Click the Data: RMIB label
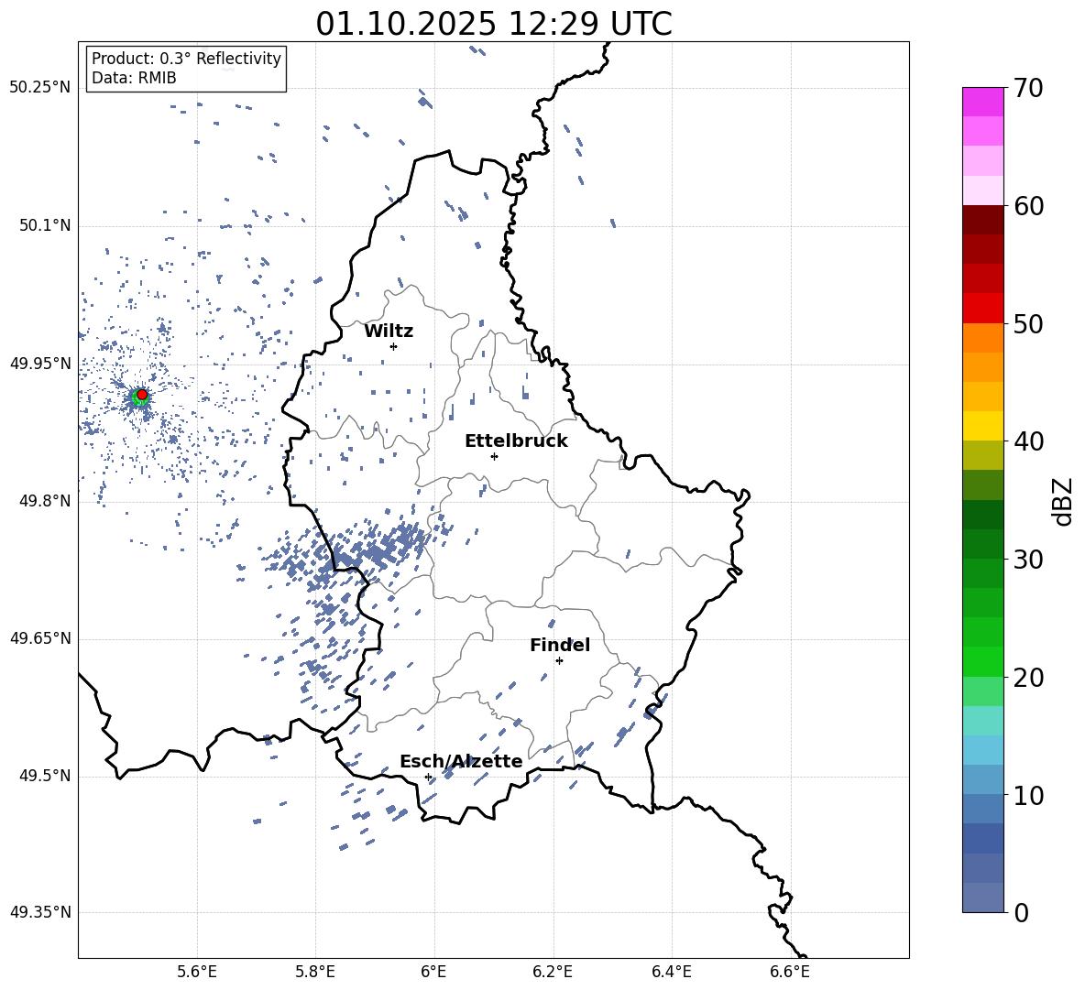Screen dimensions: 1085x990 [x=134, y=78]
